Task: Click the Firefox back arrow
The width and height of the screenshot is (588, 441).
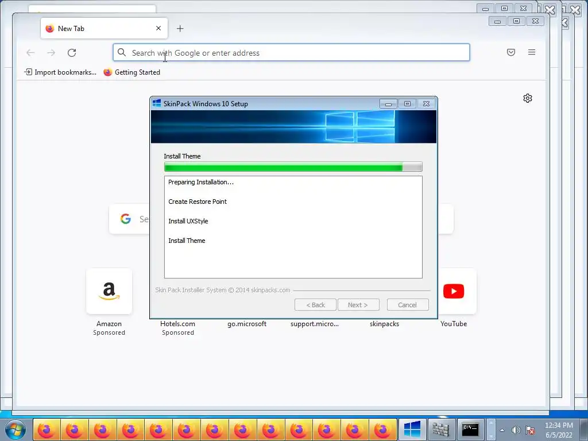Action: pyautogui.click(x=30, y=53)
